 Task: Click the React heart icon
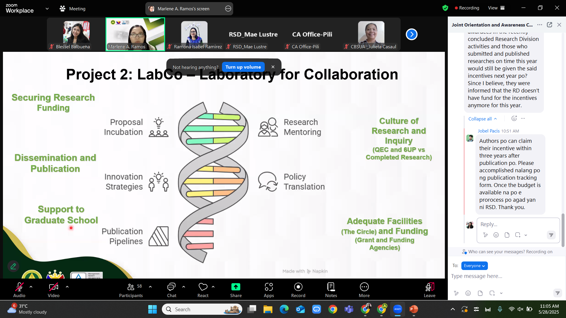[203, 287]
